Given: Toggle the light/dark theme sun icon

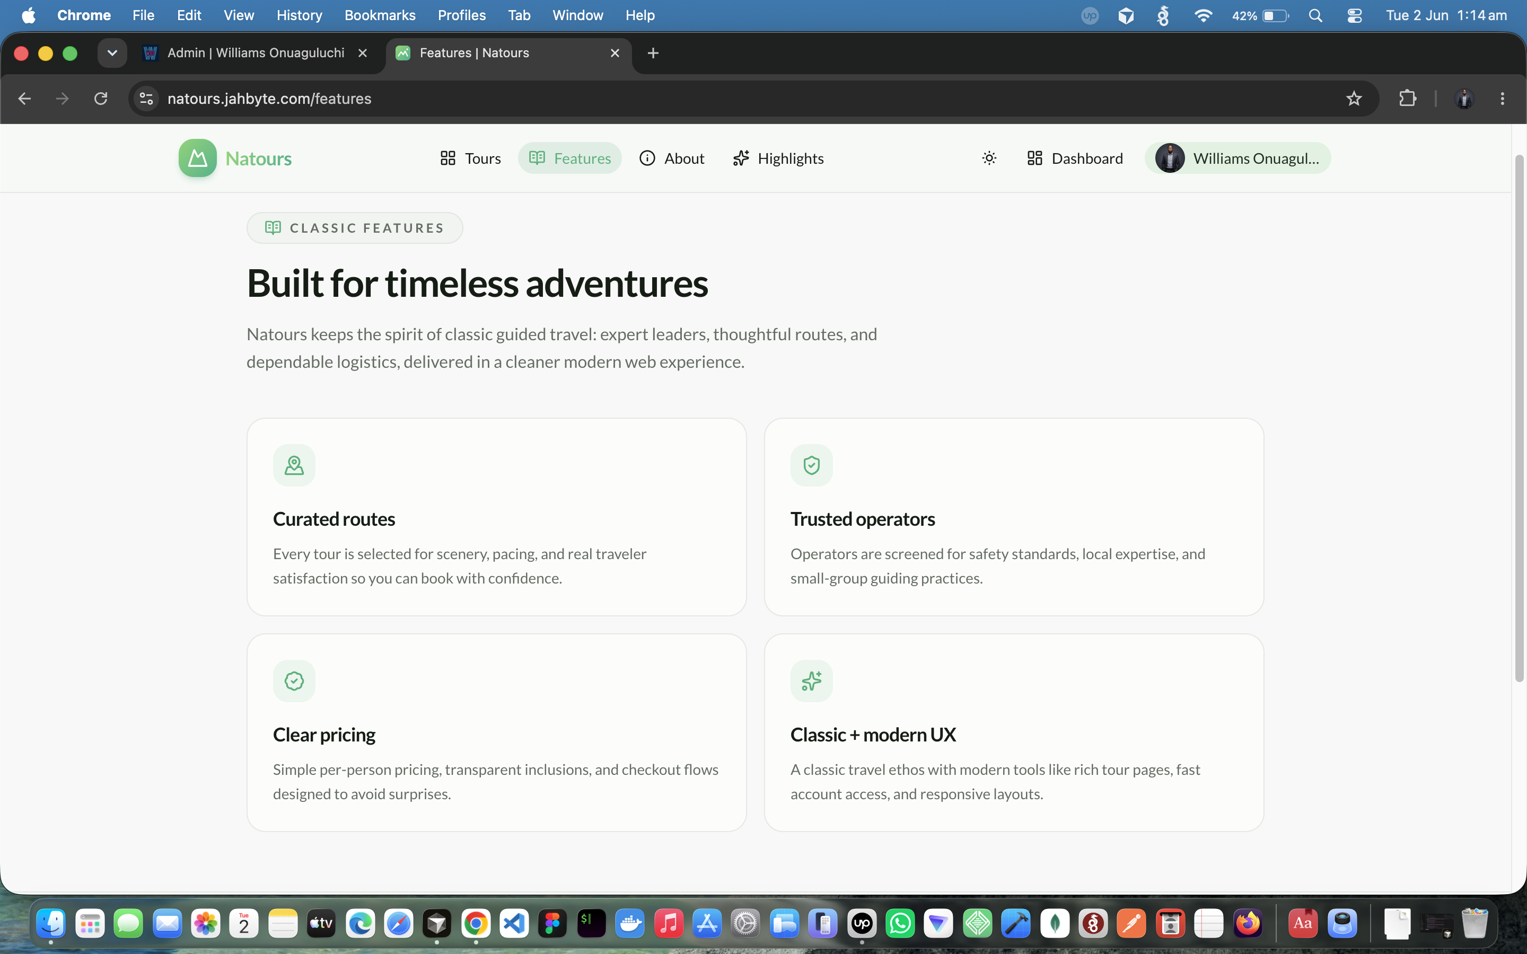Looking at the screenshot, I should click(989, 158).
